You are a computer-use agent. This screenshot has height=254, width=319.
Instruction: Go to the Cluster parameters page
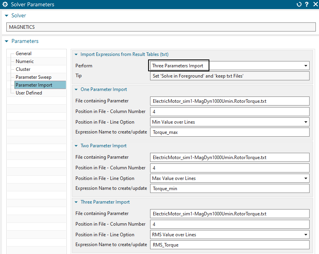point(23,69)
